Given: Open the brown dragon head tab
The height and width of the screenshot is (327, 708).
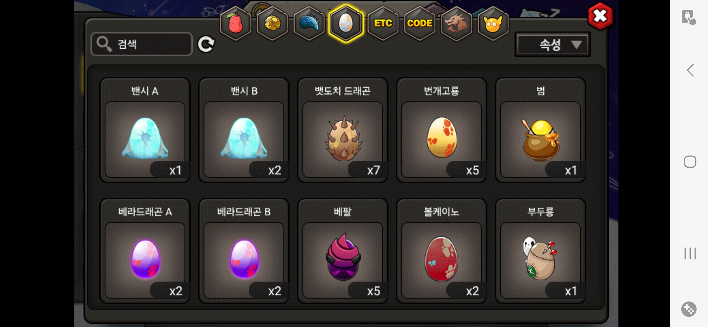Looking at the screenshot, I should pos(456,23).
